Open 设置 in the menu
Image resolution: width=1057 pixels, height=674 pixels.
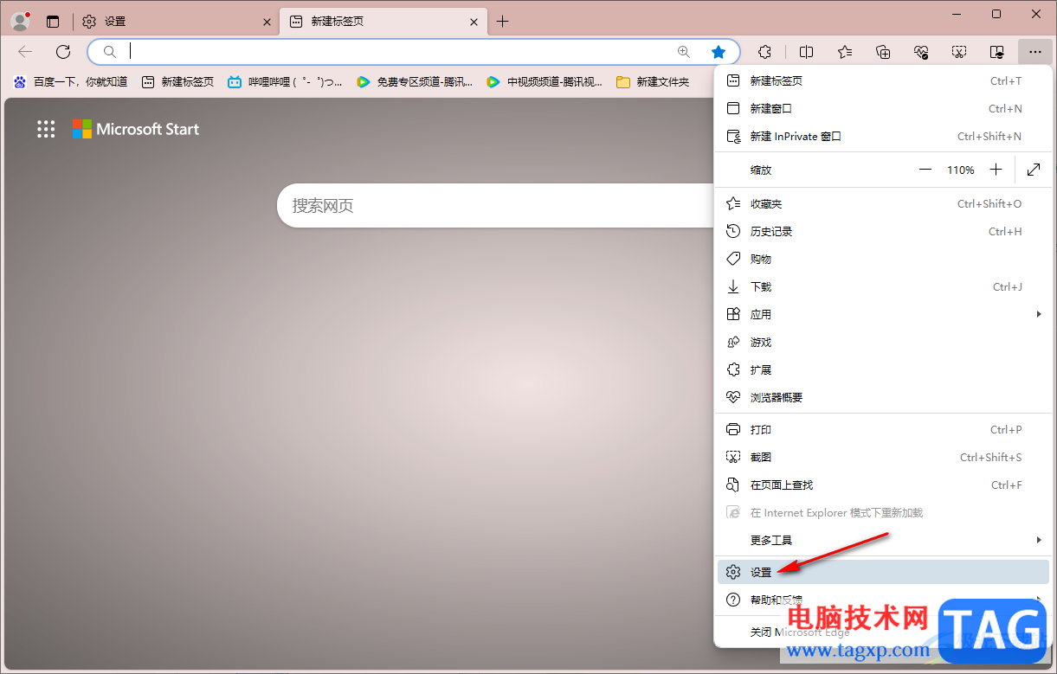[x=883, y=572]
